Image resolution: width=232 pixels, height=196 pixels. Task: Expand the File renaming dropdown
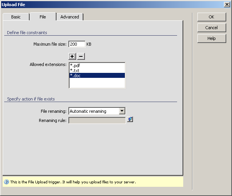click(122, 111)
